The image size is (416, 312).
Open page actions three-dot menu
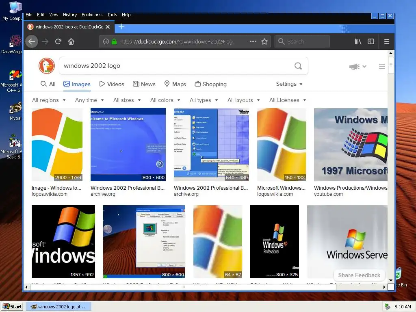pyautogui.click(x=253, y=42)
